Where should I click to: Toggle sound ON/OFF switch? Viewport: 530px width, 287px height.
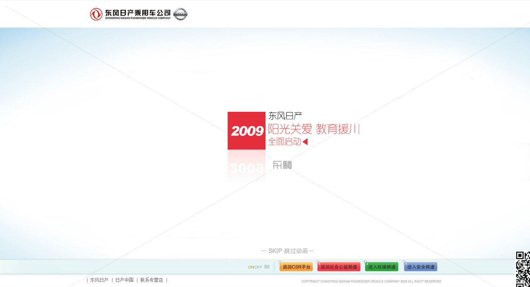(x=255, y=267)
